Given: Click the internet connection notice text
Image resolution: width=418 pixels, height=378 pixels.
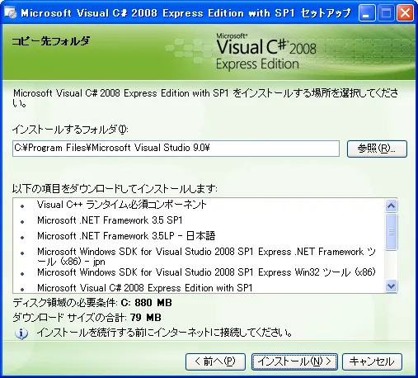Looking at the screenshot, I should pyautogui.click(x=164, y=333).
